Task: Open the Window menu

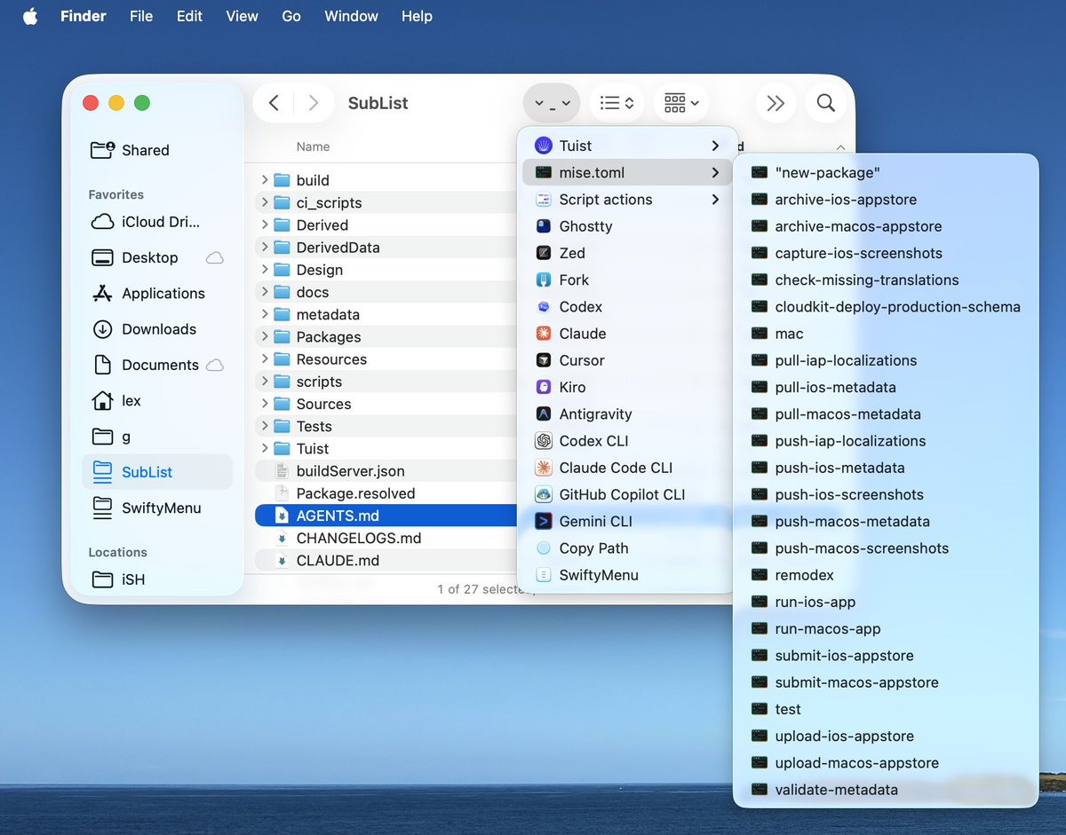Action: (x=351, y=16)
